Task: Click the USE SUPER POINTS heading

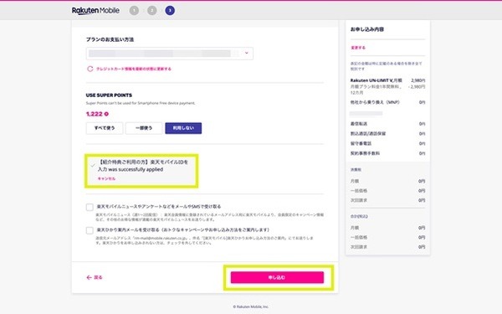Action: (109, 95)
